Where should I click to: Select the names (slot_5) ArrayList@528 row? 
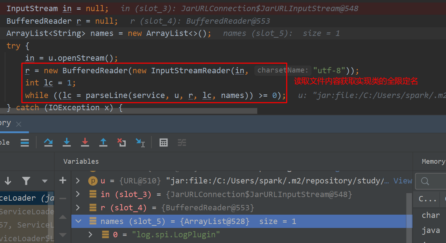coord(242,221)
